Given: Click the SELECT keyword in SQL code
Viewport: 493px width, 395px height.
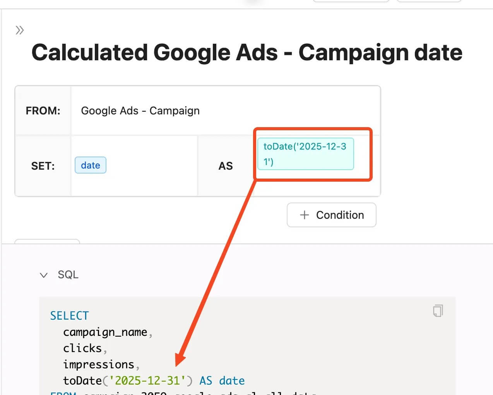Looking at the screenshot, I should tap(70, 316).
